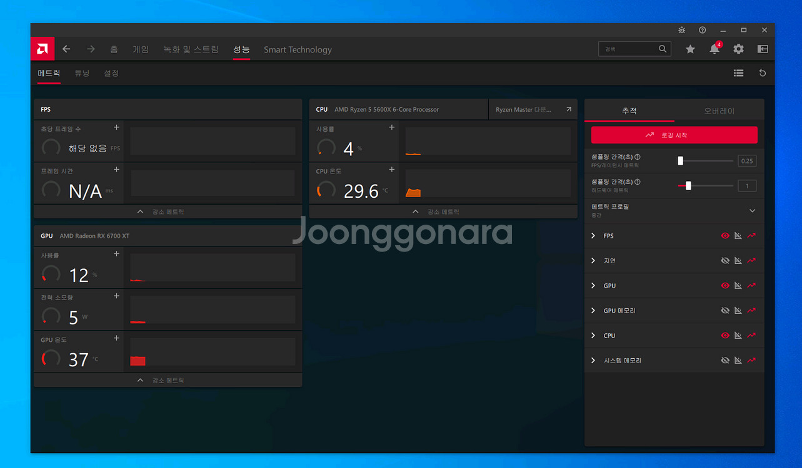Go back with the left arrow
The image size is (802, 468).
click(66, 49)
